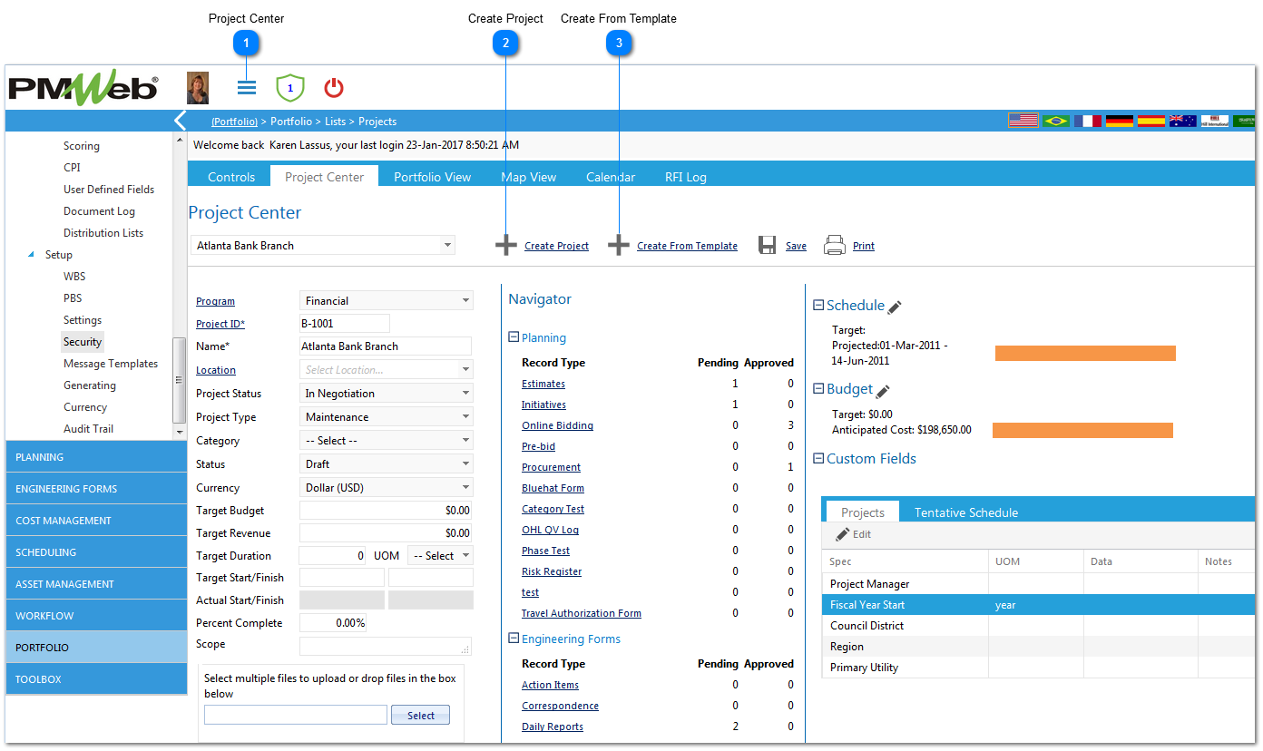
Task: Click the Create Project link
Action: click(556, 246)
